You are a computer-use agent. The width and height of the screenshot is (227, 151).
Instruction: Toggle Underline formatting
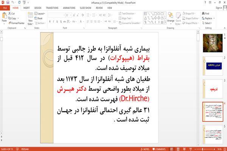point(57,22)
